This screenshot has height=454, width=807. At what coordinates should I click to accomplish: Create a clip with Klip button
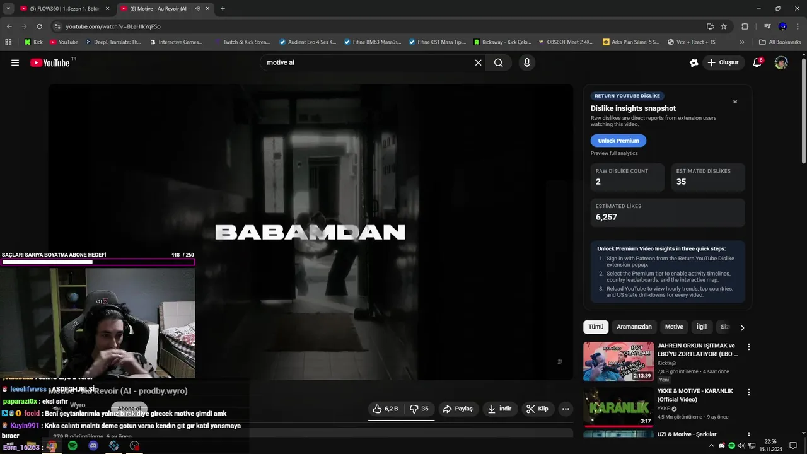pos(537,409)
